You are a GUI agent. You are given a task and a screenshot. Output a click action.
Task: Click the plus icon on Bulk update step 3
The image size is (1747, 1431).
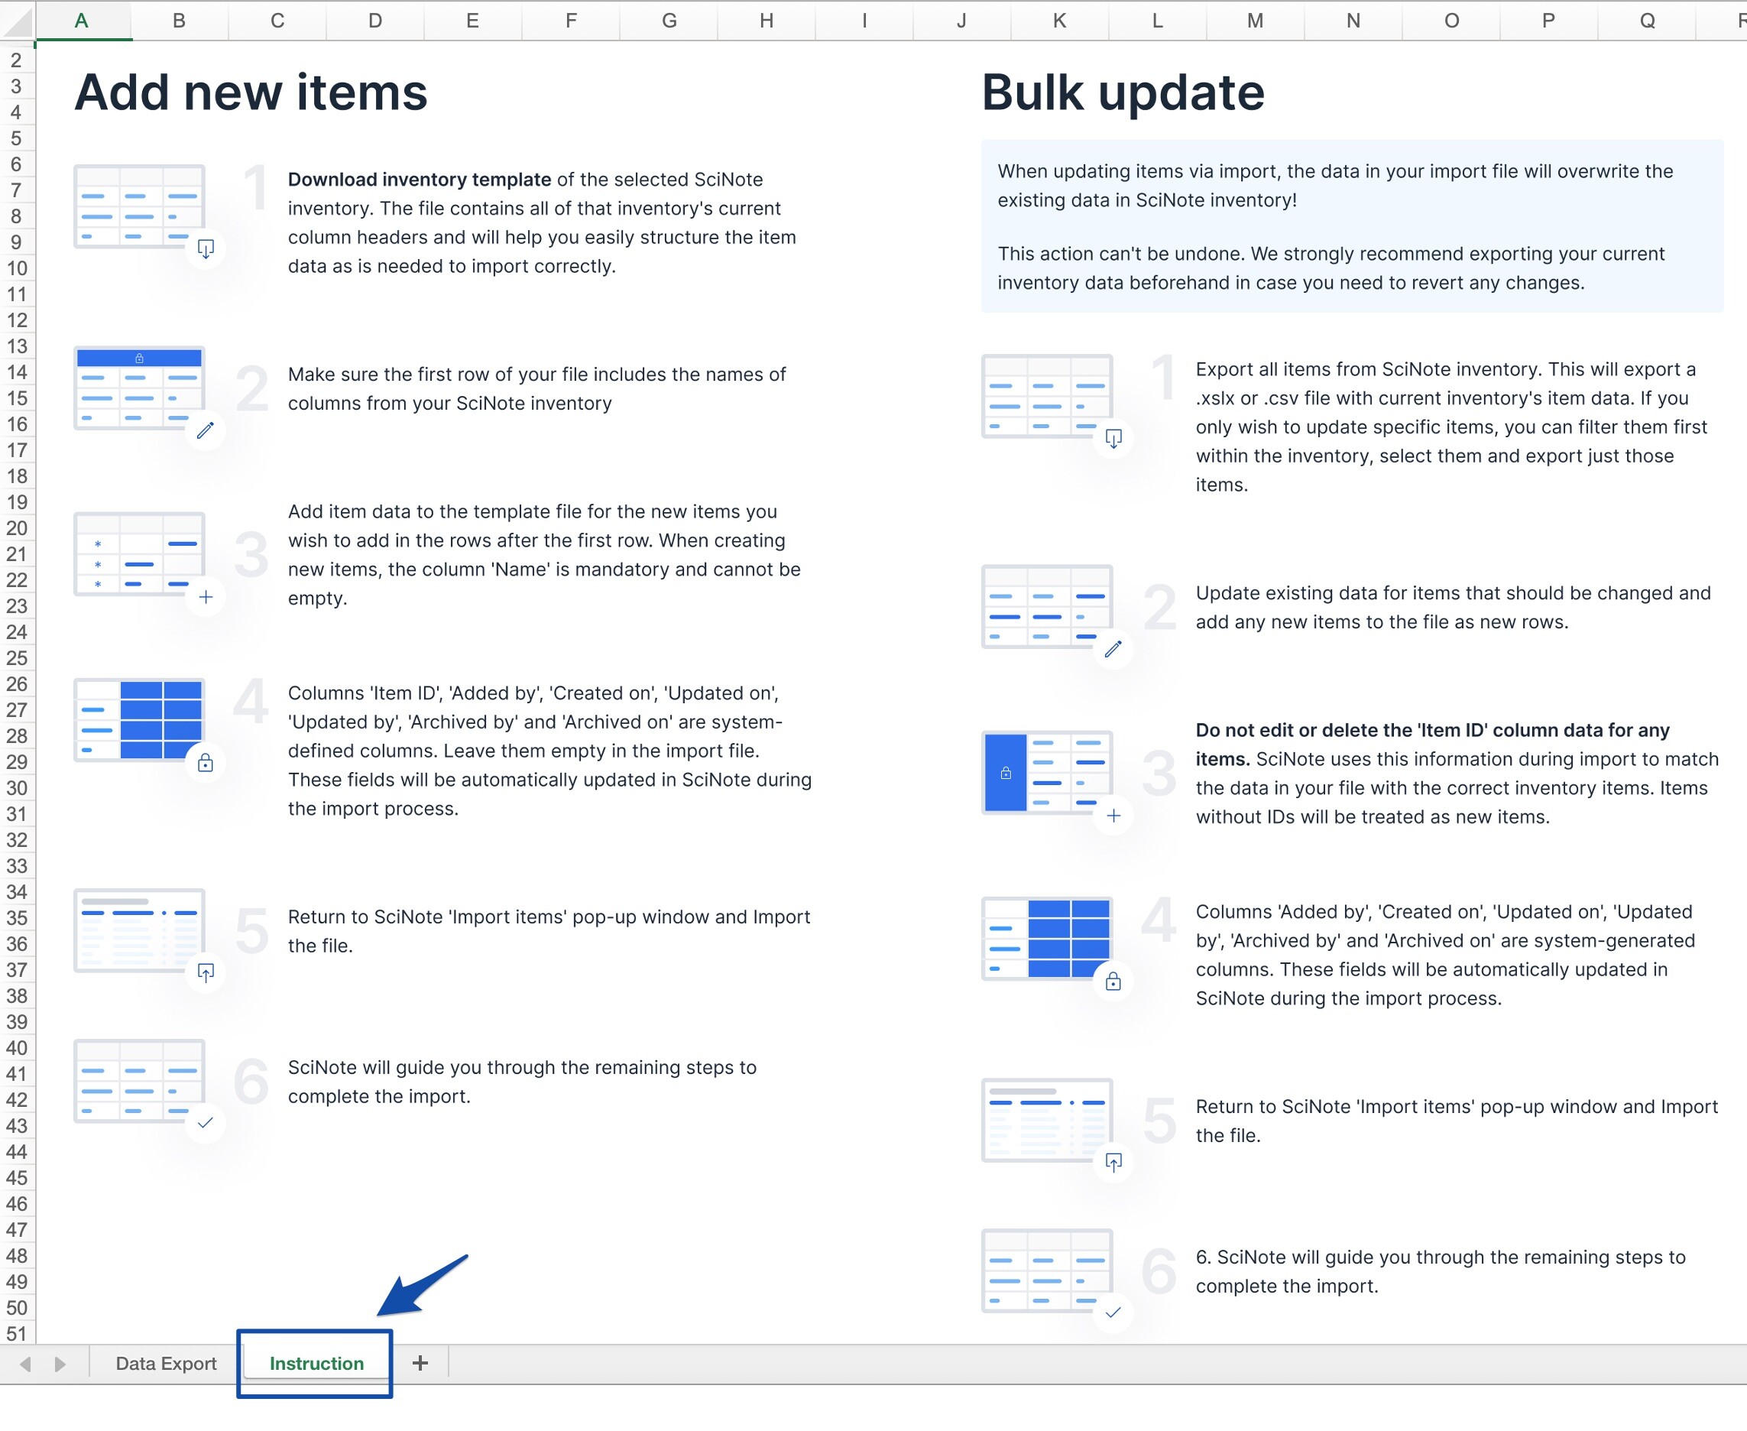[x=1114, y=815]
